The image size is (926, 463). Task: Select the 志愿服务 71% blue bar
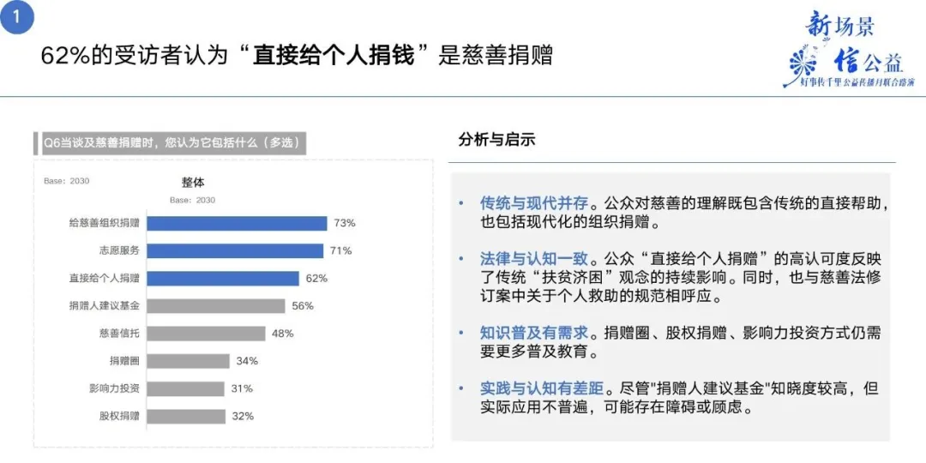click(x=235, y=251)
